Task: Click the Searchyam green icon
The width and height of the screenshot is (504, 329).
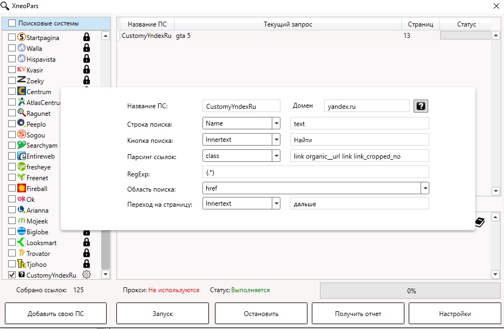Action: [x=22, y=145]
